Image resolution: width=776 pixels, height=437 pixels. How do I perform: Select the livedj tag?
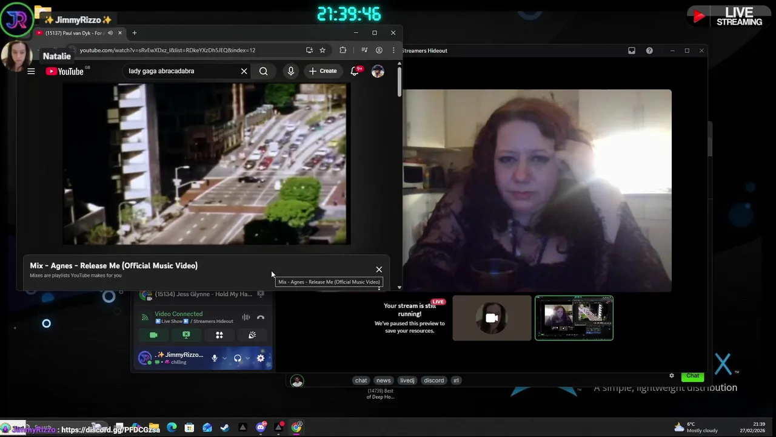click(x=407, y=381)
